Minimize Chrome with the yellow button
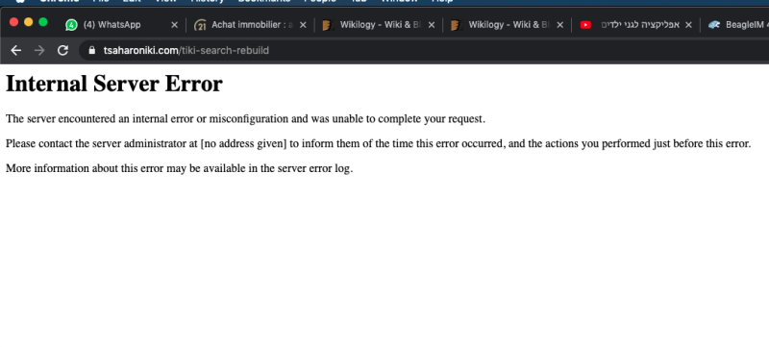 (29, 21)
